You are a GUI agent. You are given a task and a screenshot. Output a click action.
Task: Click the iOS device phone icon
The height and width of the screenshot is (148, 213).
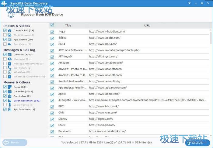(x=11, y=14)
